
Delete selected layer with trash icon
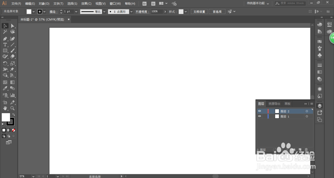(306, 150)
